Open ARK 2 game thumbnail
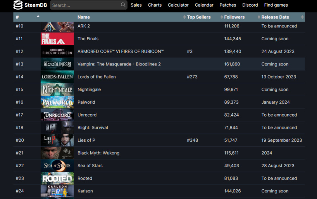317x199 pixels. click(x=57, y=27)
